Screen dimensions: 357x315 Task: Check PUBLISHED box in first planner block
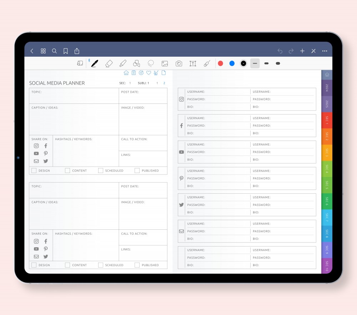(x=137, y=171)
